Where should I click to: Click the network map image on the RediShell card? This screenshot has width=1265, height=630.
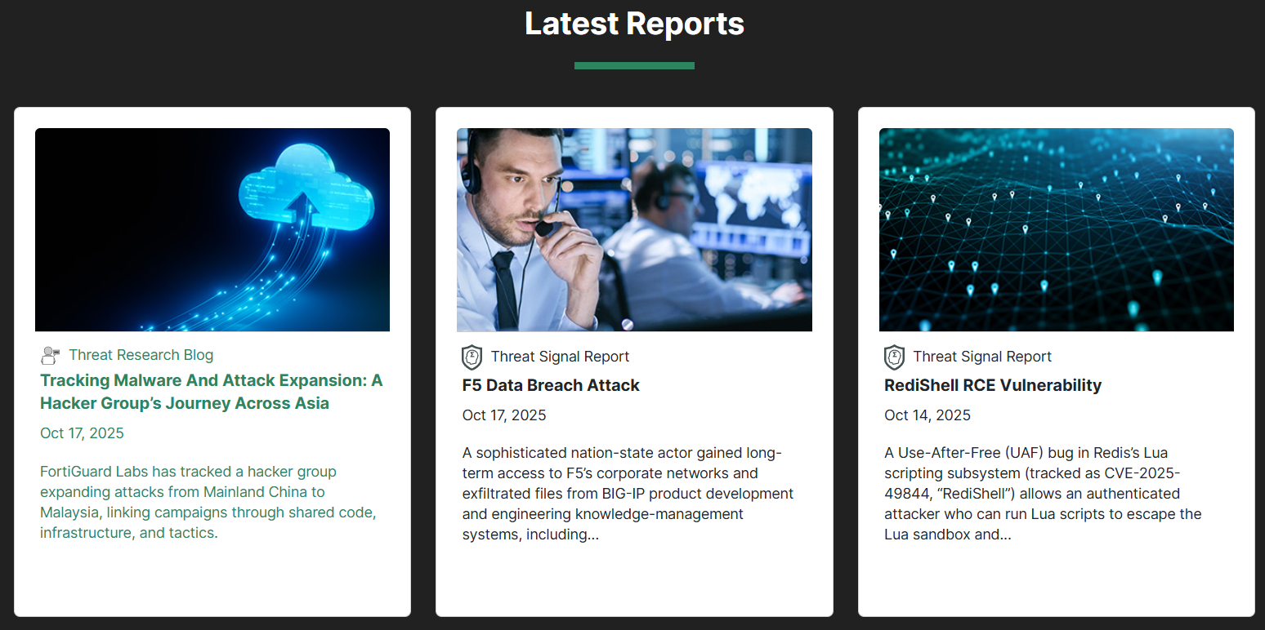point(1056,229)
